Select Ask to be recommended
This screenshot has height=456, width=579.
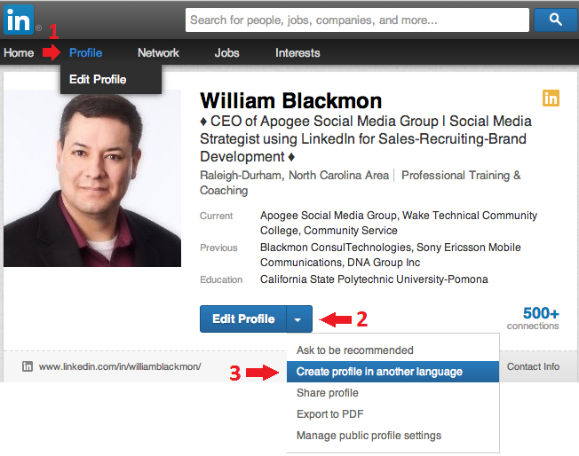393,350
